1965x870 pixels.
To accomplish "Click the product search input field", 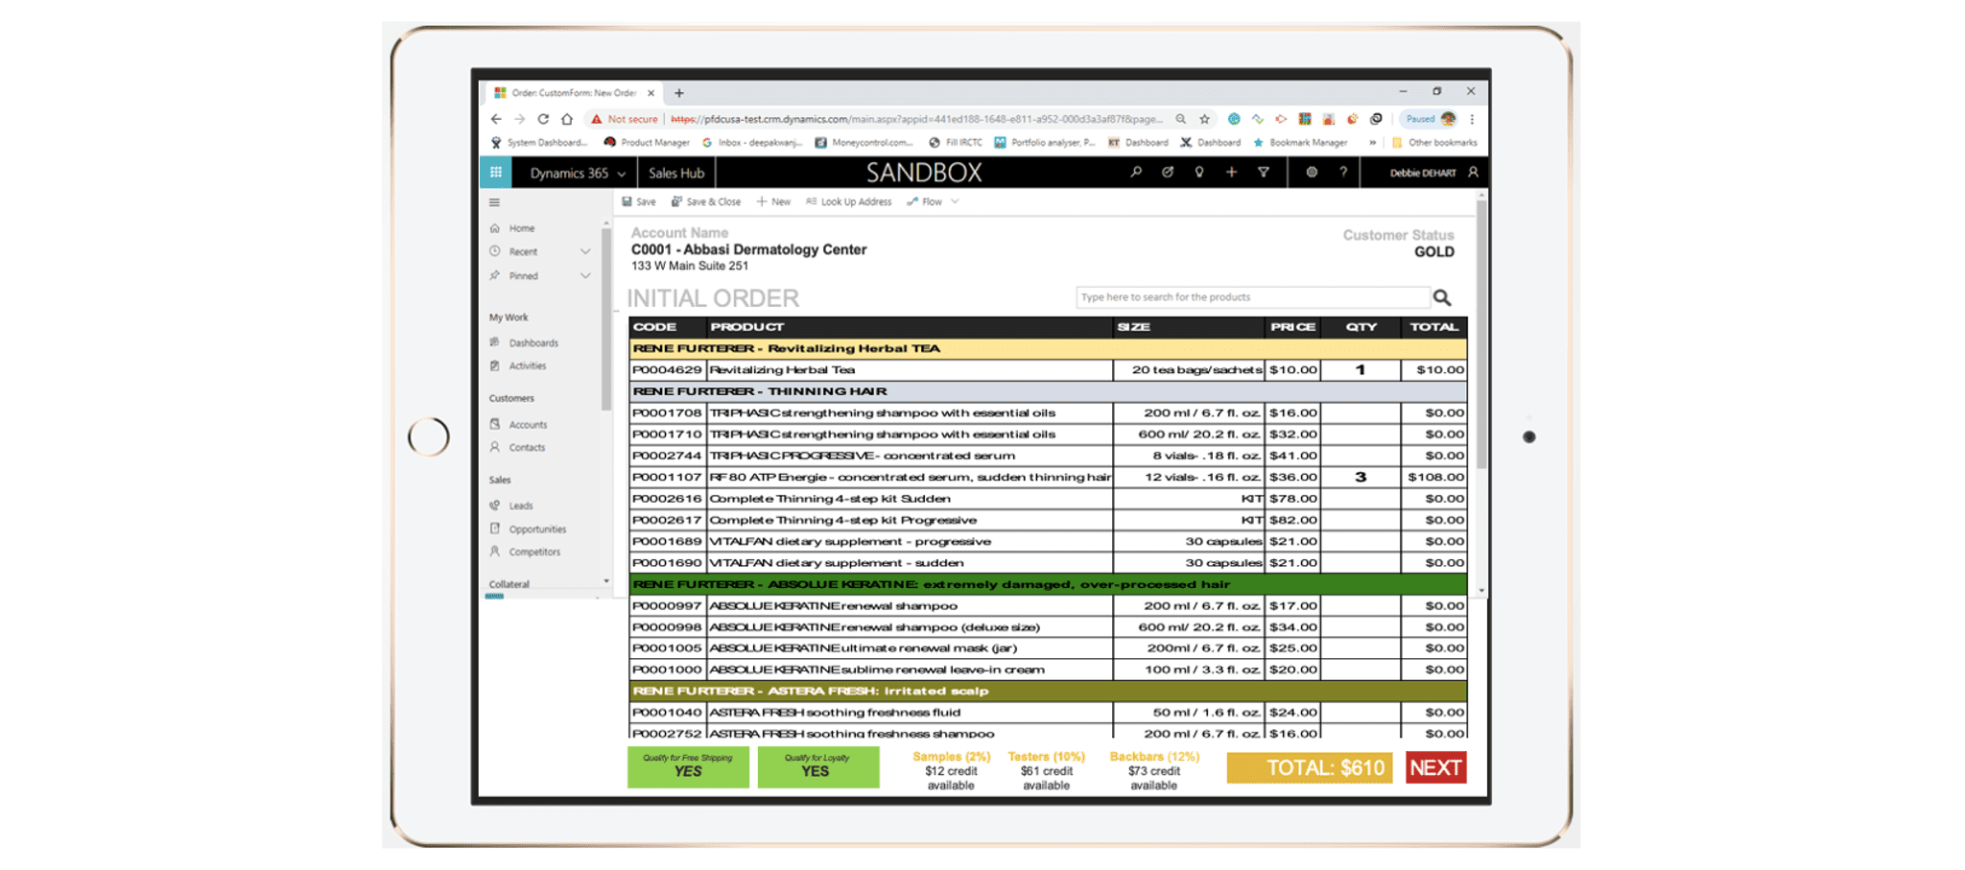I will coord(1252,297).
